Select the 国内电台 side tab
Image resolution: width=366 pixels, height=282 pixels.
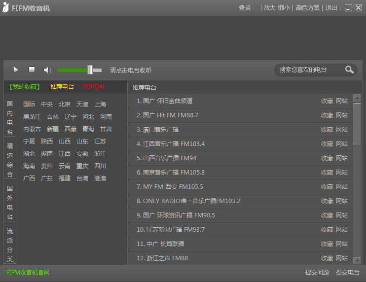point(10,117)
